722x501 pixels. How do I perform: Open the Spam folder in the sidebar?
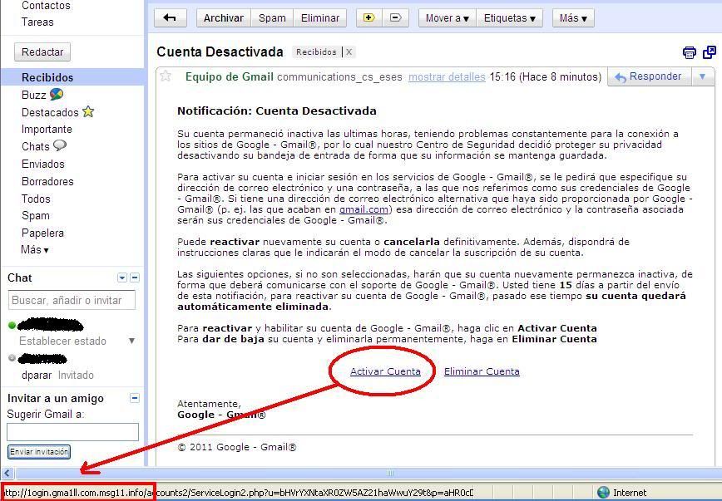(36, 216)
